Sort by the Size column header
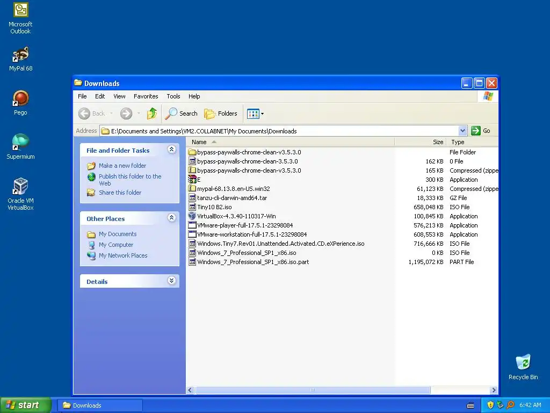Viewport: 550px width, 413px height. pyautogui.click(x=420, y=142)
